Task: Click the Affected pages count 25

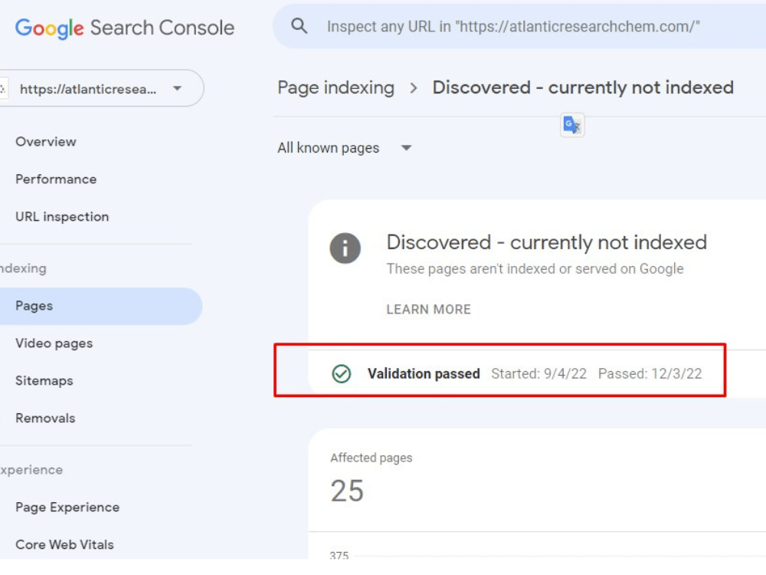Action: [x=347, y=491]
